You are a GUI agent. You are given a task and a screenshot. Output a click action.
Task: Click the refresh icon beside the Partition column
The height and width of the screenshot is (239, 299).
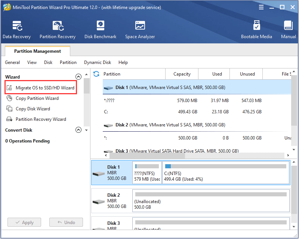pos(96,74)
